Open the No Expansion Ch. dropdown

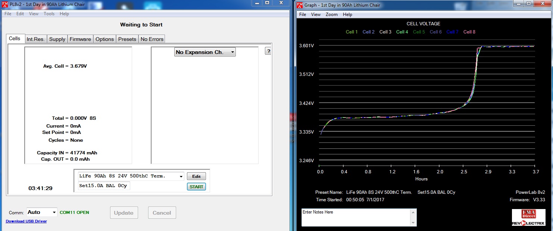[205, 52]
